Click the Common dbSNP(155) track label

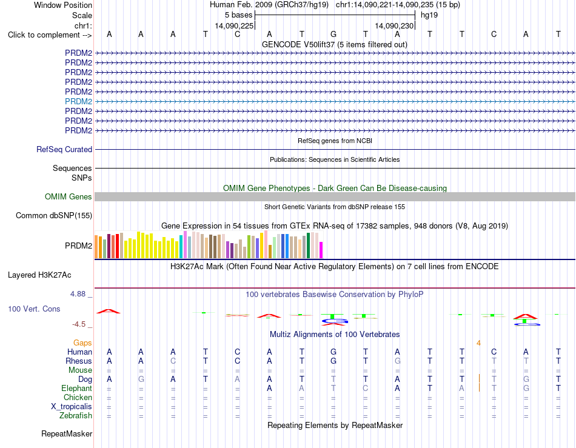[53, 216]
